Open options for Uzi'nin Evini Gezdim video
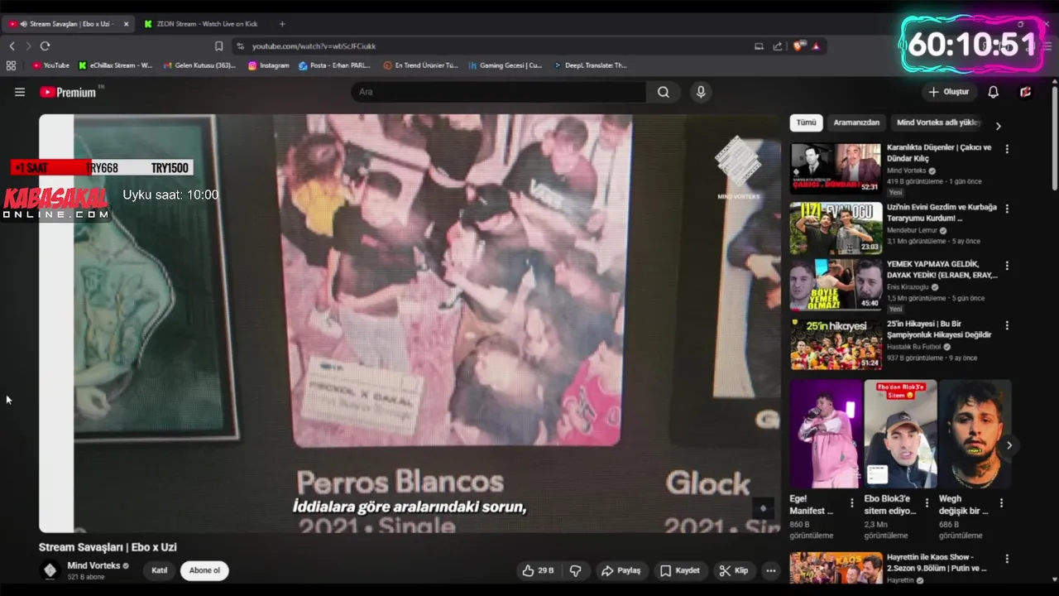Screen dimensions: 1059x596 pos(1007,208)
